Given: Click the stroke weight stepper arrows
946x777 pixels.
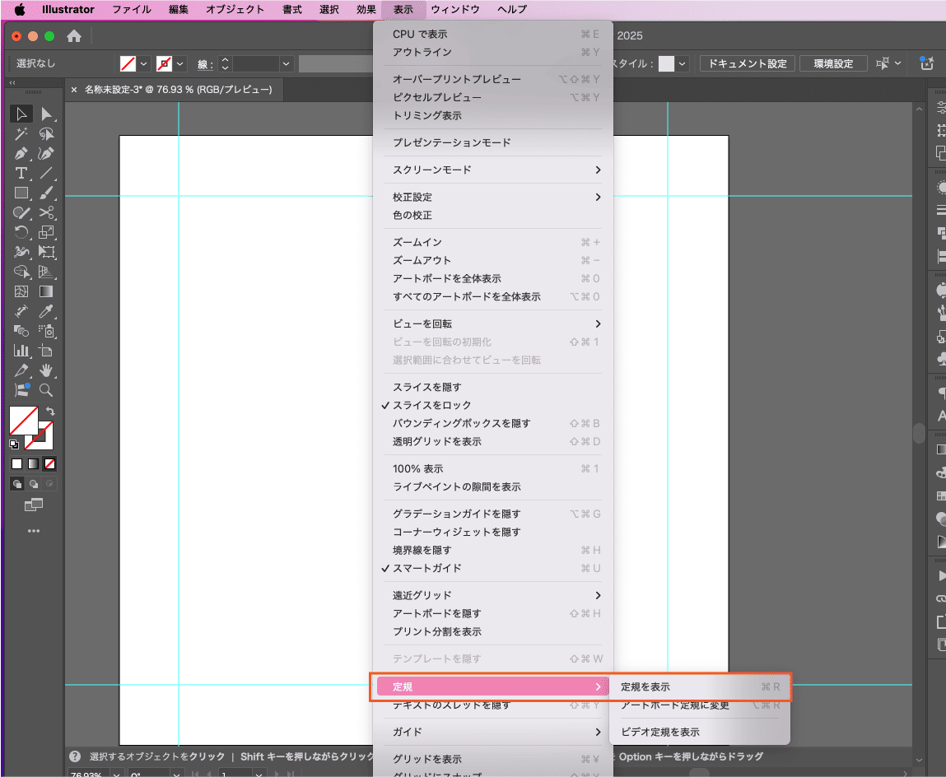Looking at the screenshot, I should [225, 64].
